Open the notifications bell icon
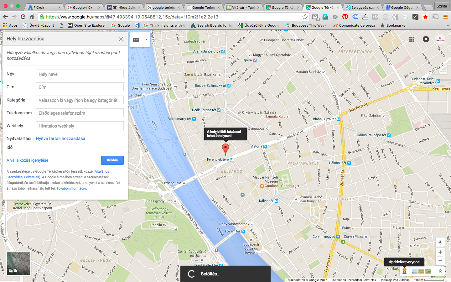Viewport: 451px width, 282px height. (x=426, y=39)
